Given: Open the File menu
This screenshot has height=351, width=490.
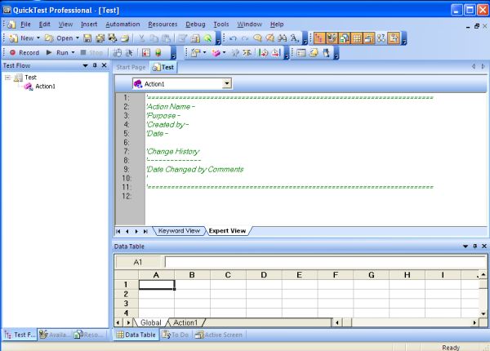Looking at the screenshot, I should 25,24.
